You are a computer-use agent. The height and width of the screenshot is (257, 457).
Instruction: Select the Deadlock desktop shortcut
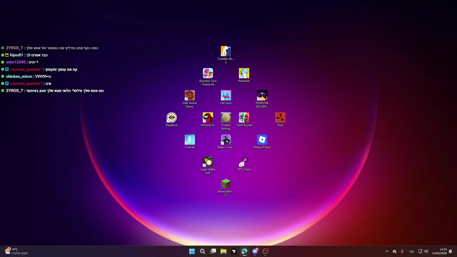tap(172, 120)
